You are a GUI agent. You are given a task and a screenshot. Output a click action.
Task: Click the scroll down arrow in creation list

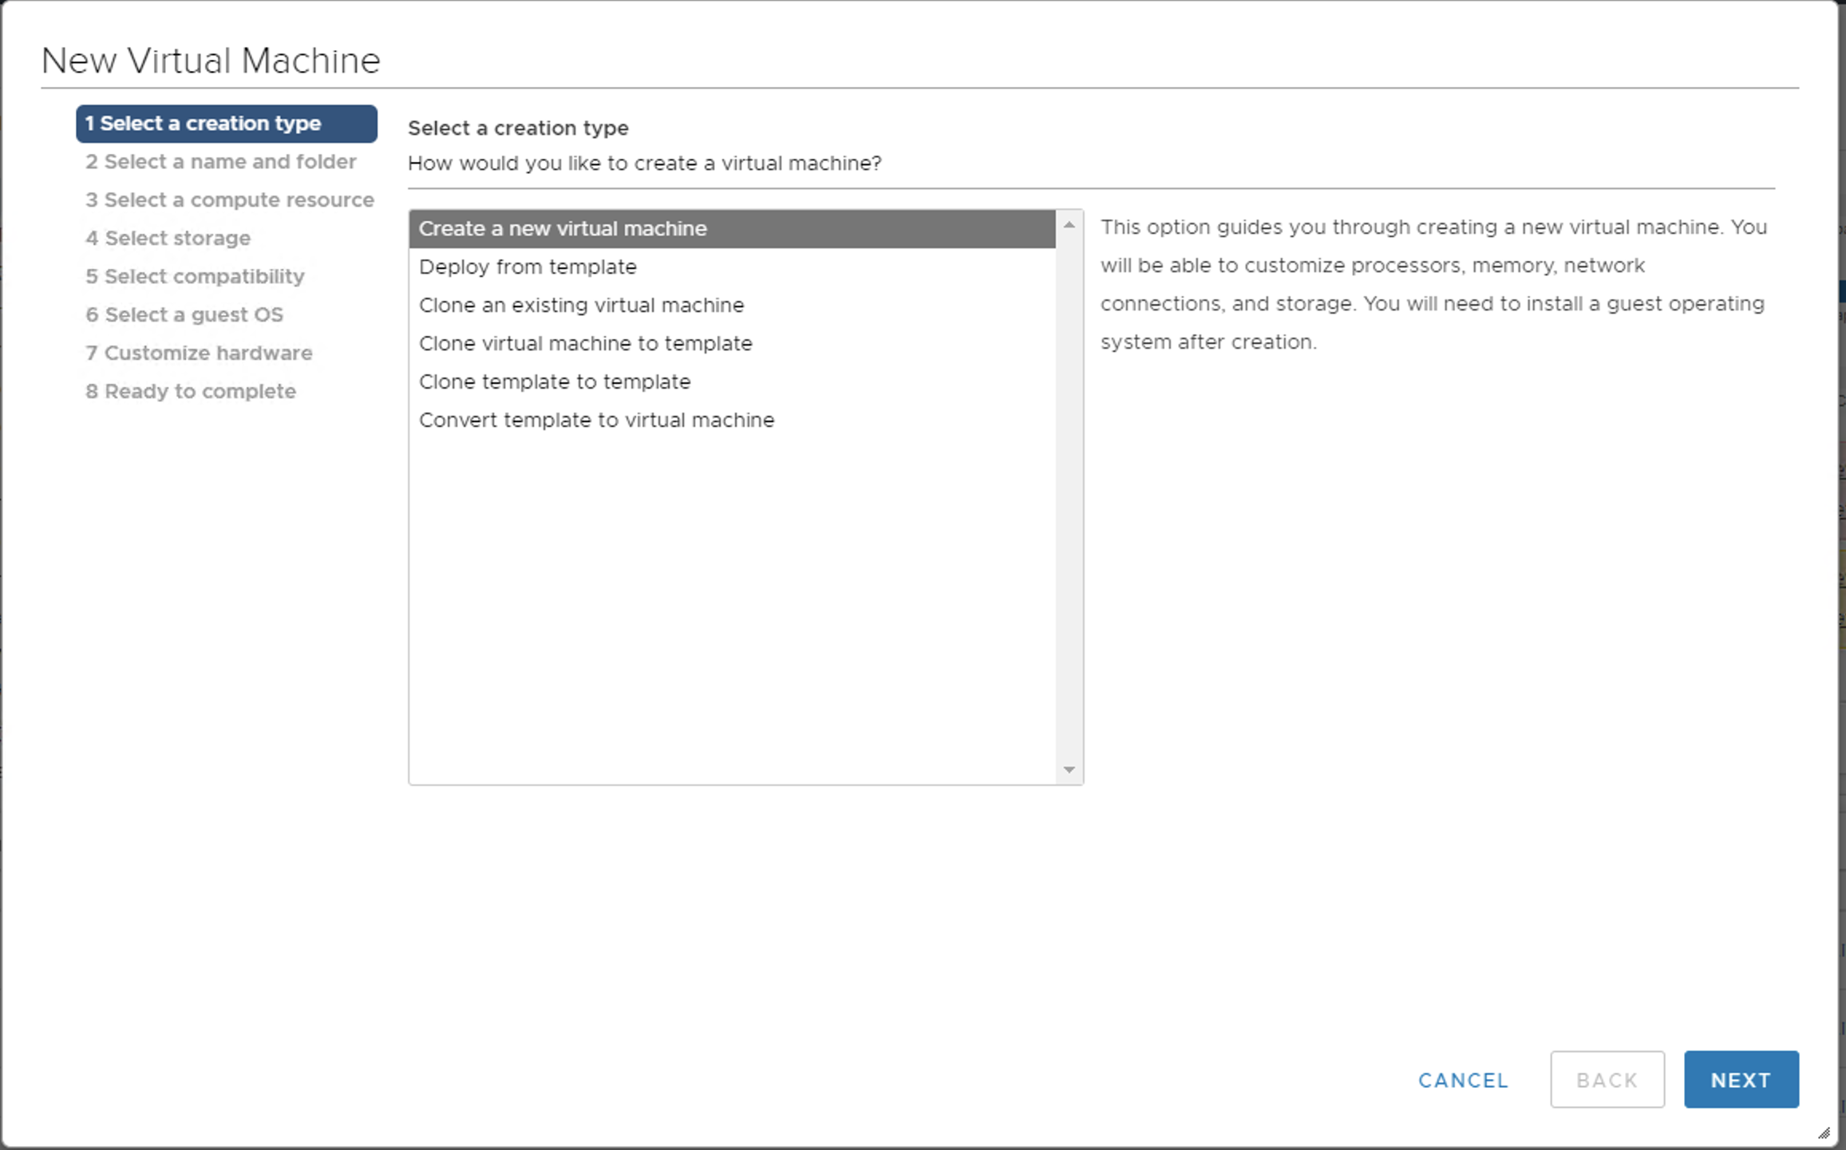1069,770
